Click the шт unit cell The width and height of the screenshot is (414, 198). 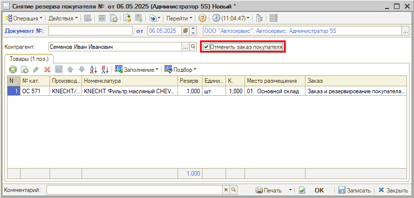(214, 91)
